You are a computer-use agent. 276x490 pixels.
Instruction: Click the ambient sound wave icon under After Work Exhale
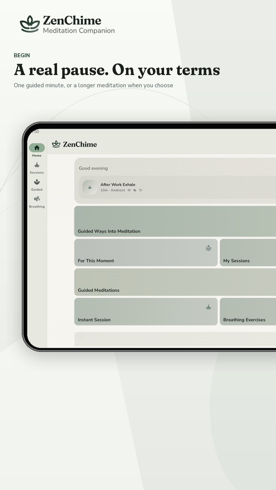[135, 190]
